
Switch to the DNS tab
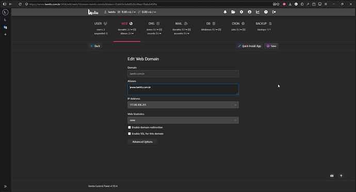pos(154,28)
